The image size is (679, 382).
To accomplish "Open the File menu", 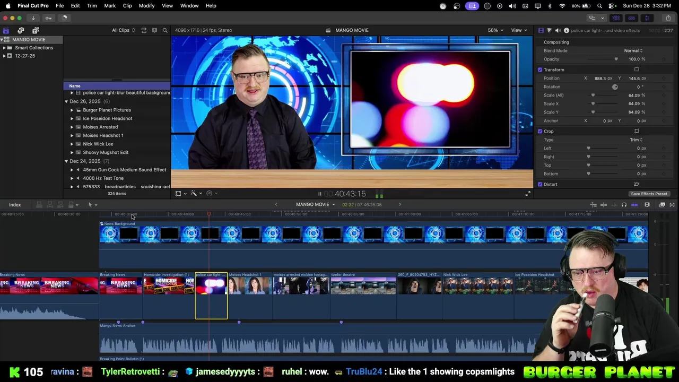I will (60, 6).
